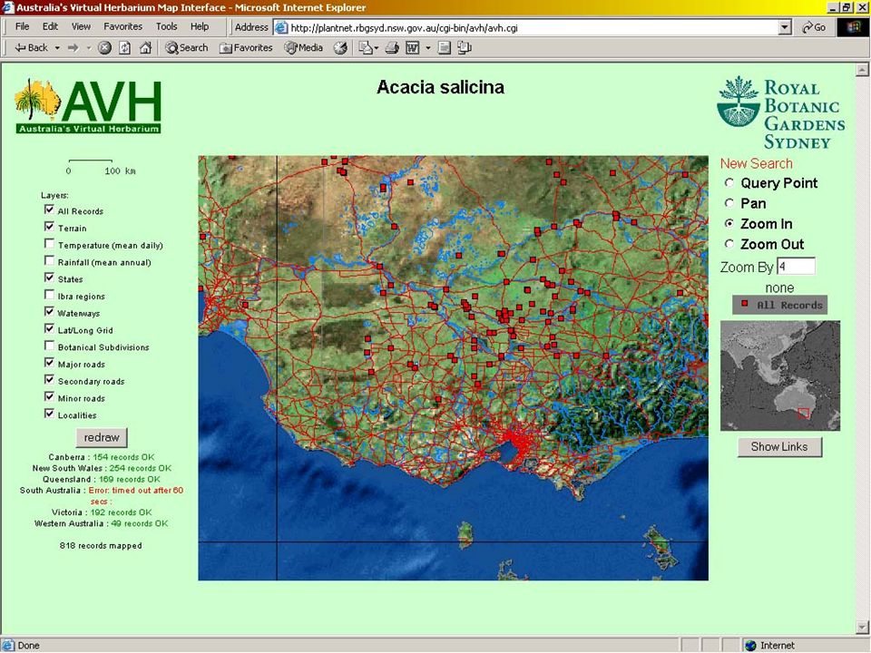The image size is (871, 653).
Task: Open the Favorites menu
Action: pyautogui.click(x=122, y=26)
